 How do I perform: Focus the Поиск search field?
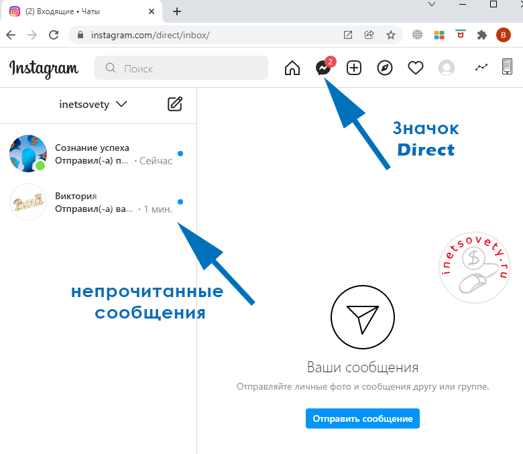pyautogui.click(x=181, y=68)
